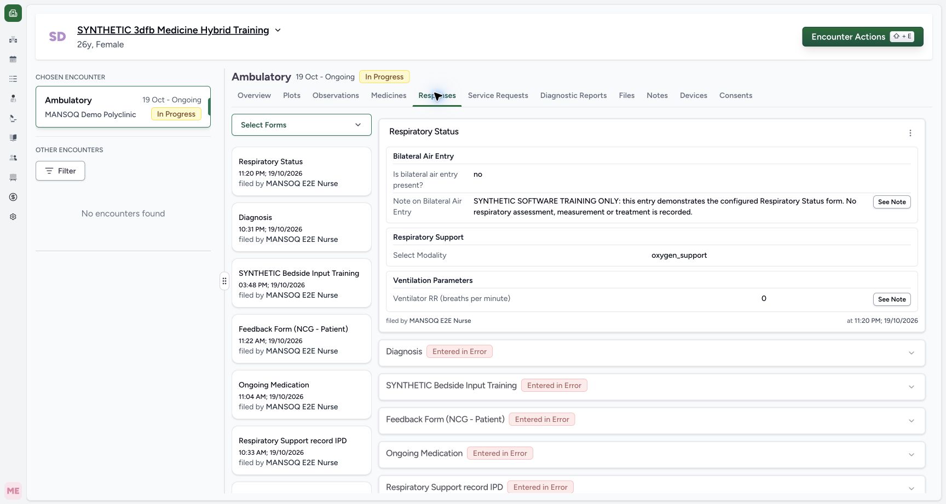Expand the Ongoing Medication response row
Screen dimensions: 946x504
pyautogui.click(x=651, y=455)
